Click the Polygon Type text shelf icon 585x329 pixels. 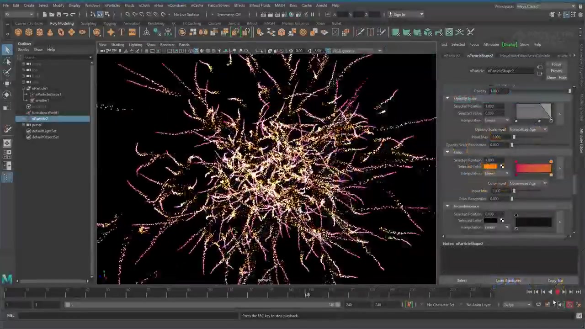click(122, 32)
